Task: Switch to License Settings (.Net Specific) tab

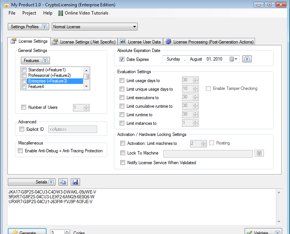Action: [84, 42]
